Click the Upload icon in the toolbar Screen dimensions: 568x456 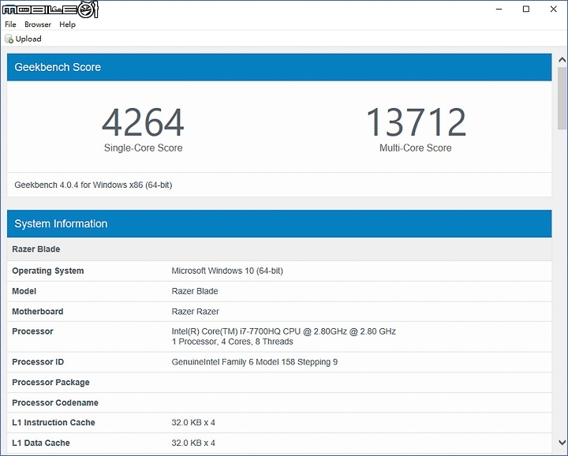tap(9, 39)
